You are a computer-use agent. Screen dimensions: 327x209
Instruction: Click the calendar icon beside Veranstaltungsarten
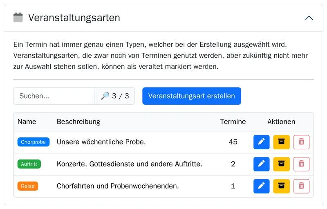(x=18, y=17)
